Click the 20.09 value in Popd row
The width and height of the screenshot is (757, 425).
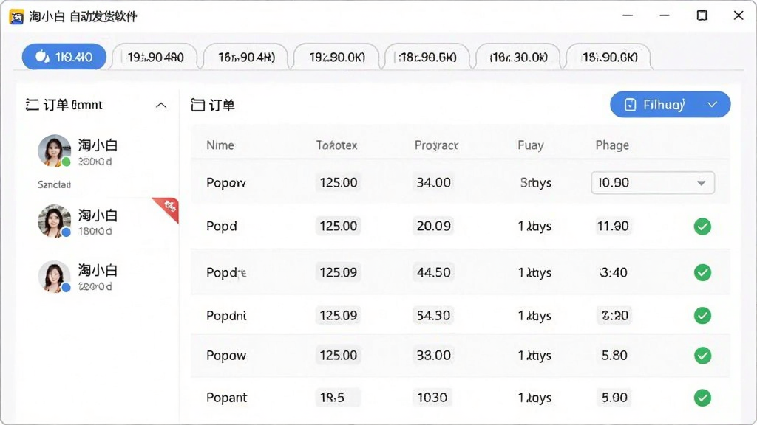(x=433, y=226)
